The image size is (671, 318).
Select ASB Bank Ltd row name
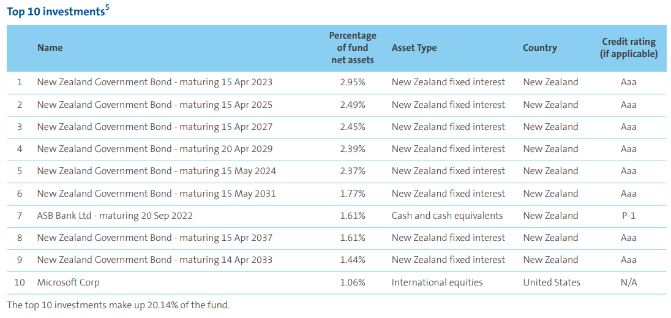point(114,216)
